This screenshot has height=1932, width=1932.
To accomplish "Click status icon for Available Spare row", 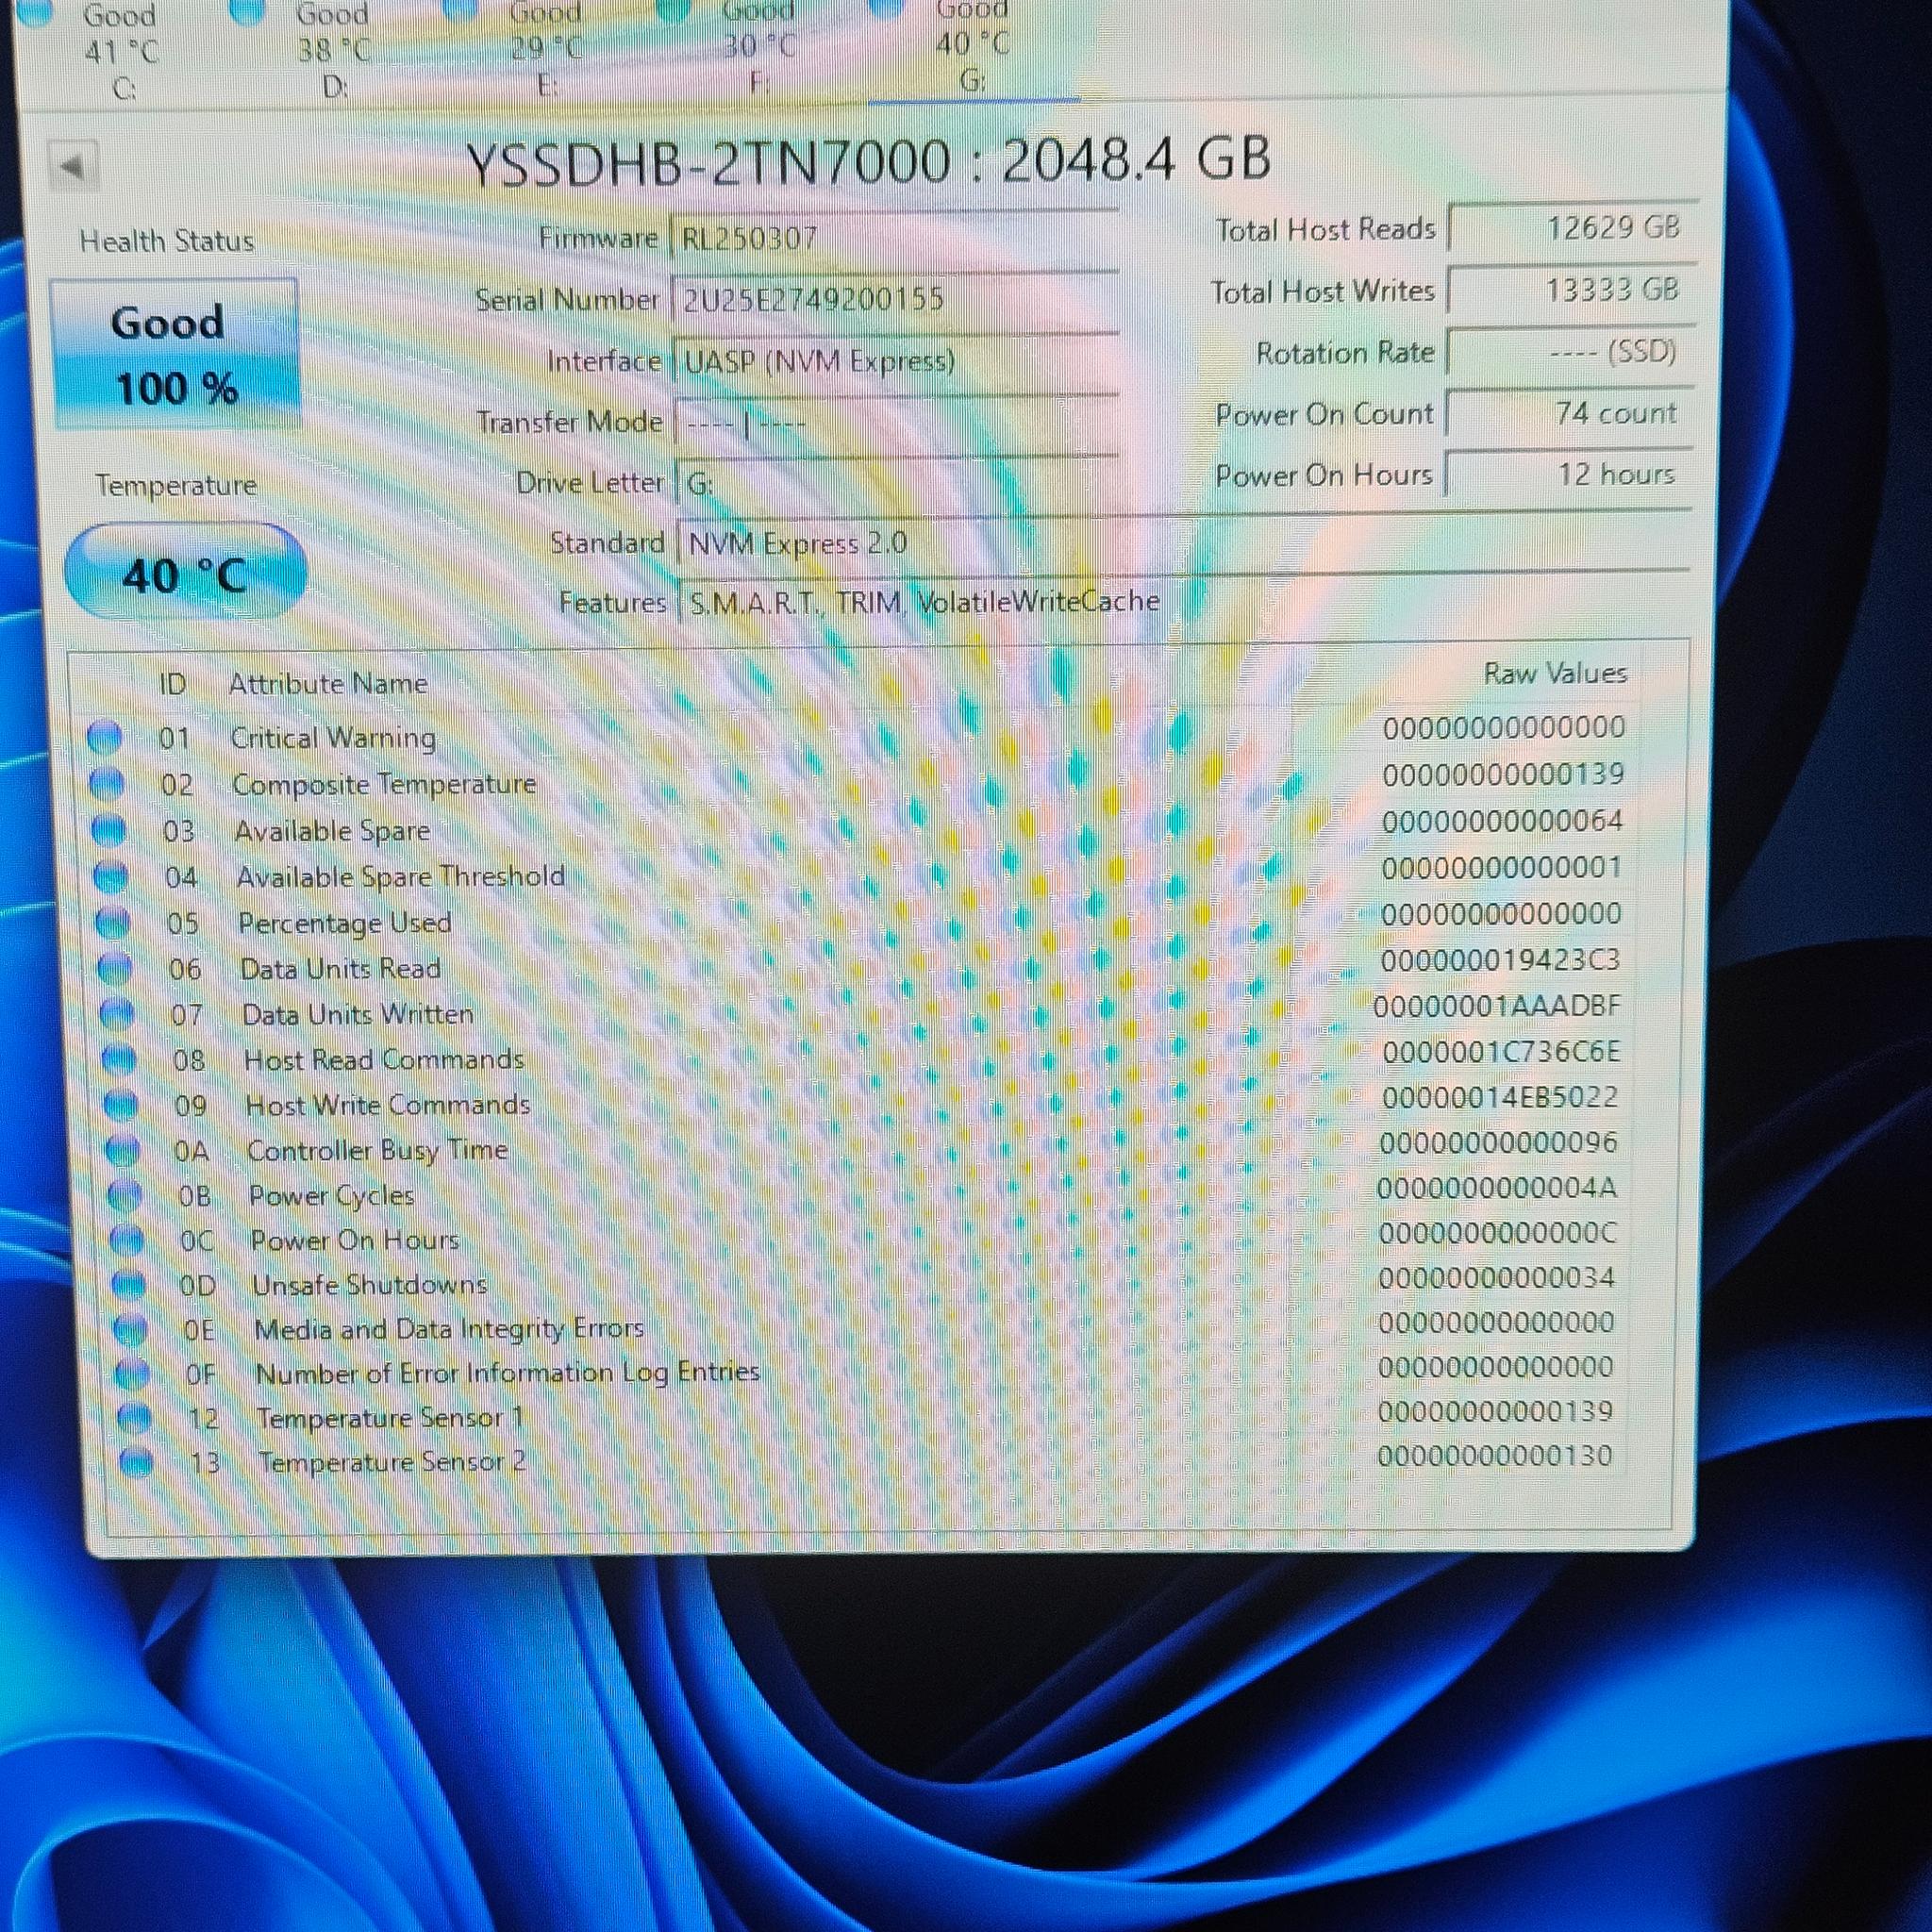I will pyautogui.click(x=108, y=831).
